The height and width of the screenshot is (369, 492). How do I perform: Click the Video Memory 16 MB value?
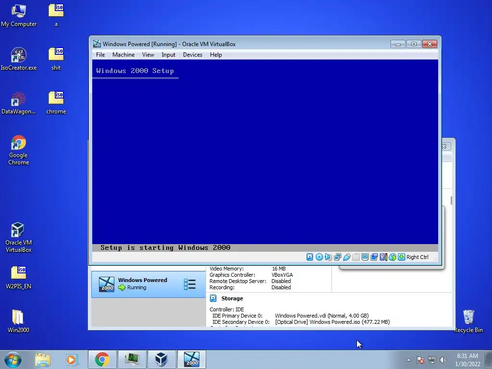(279, 269)
